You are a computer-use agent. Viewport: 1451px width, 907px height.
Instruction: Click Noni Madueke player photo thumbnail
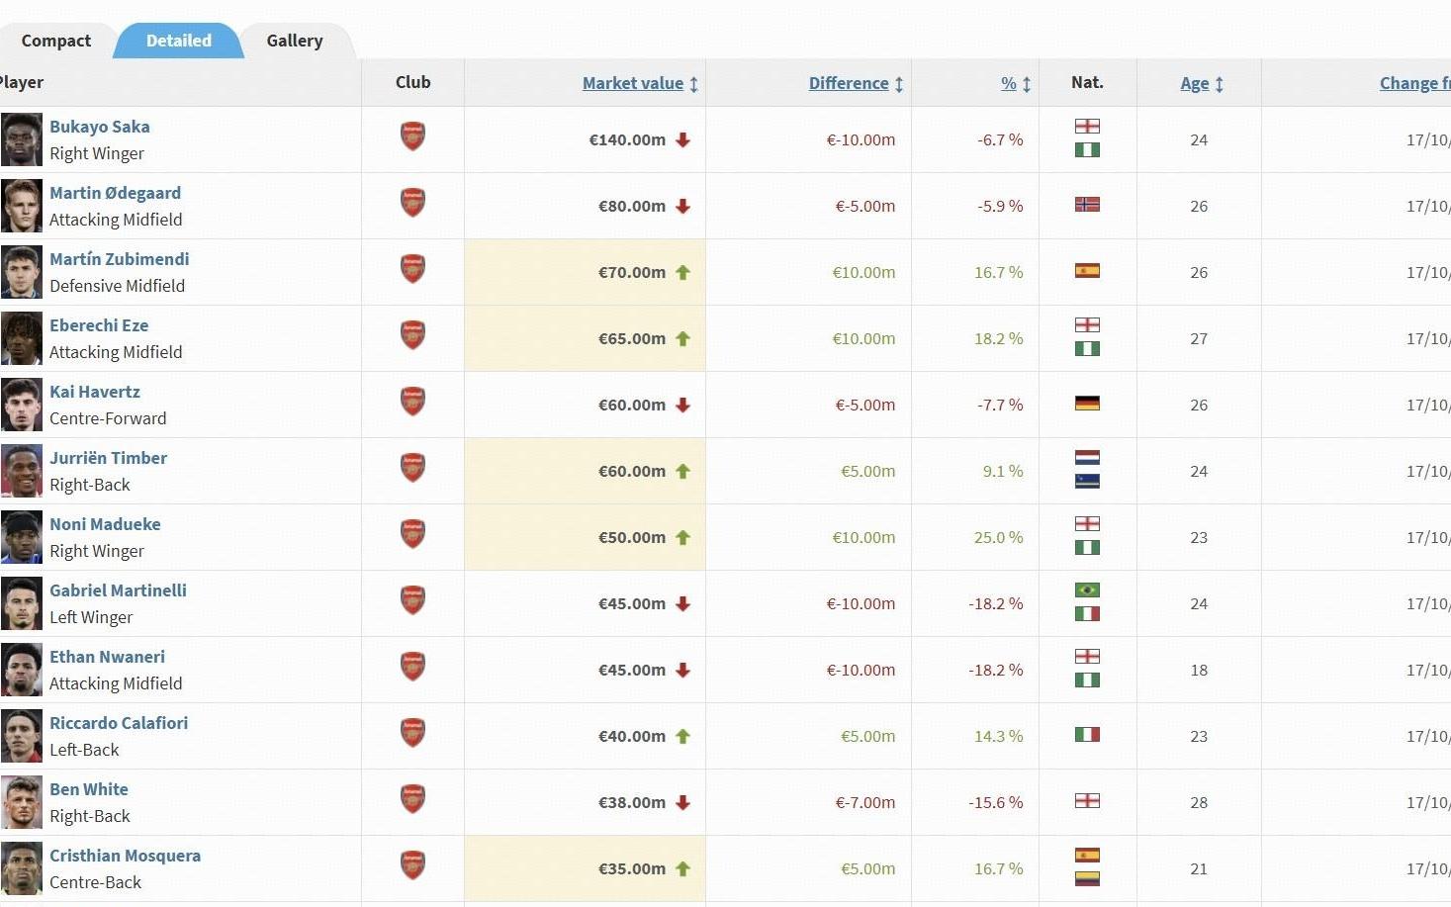(x=22, y=537)
